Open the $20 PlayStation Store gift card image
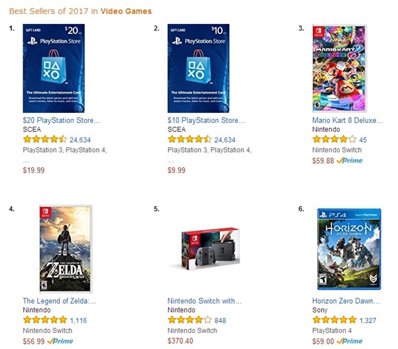Viewport: 398px width, 349px height. (x=54, y=68)
